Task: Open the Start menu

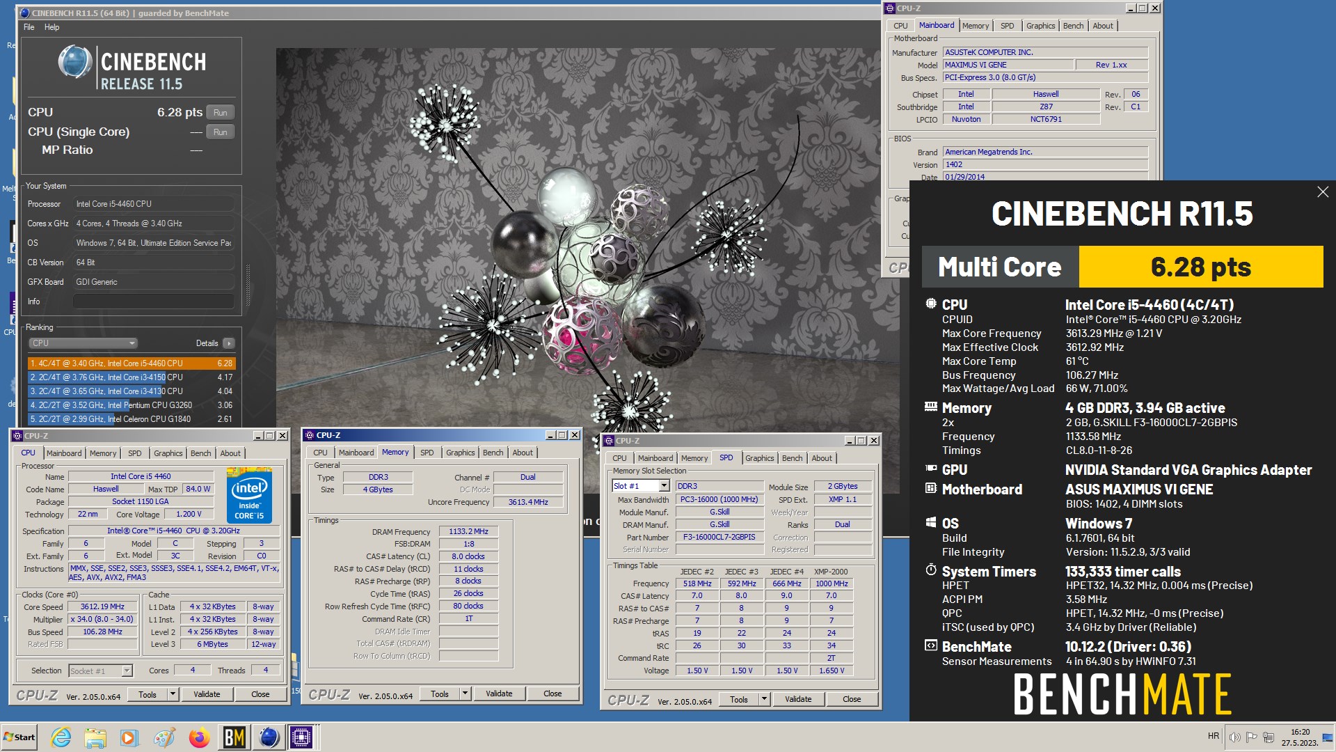Action: [x=19, y=737]
